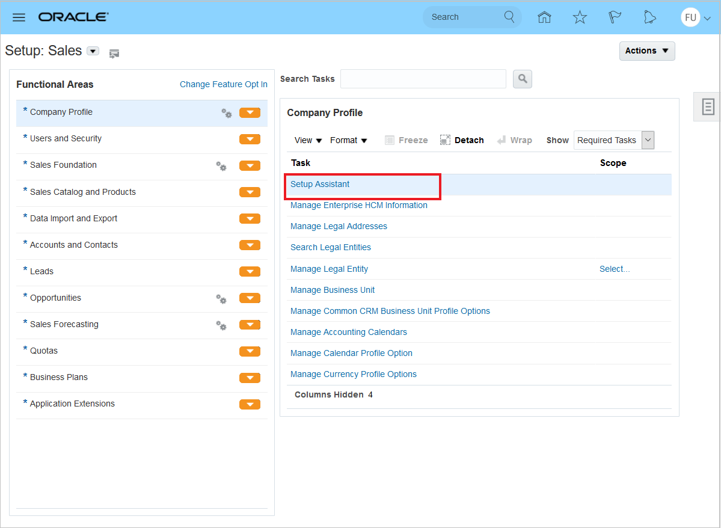This screenshot has height=528, width=721.
Task: Open orange dropdown for Opportunities
Action: pyautogui.click(x=250, y=298)
